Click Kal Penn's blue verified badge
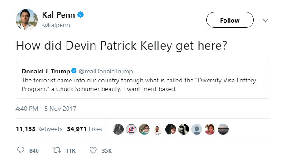 tap(81, 14)
